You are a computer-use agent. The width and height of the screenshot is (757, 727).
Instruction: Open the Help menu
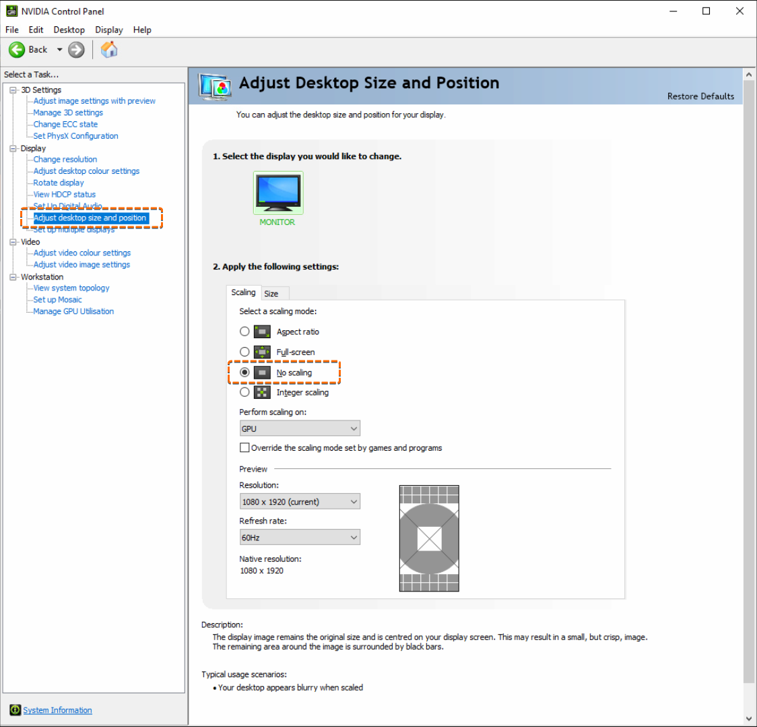142,30
